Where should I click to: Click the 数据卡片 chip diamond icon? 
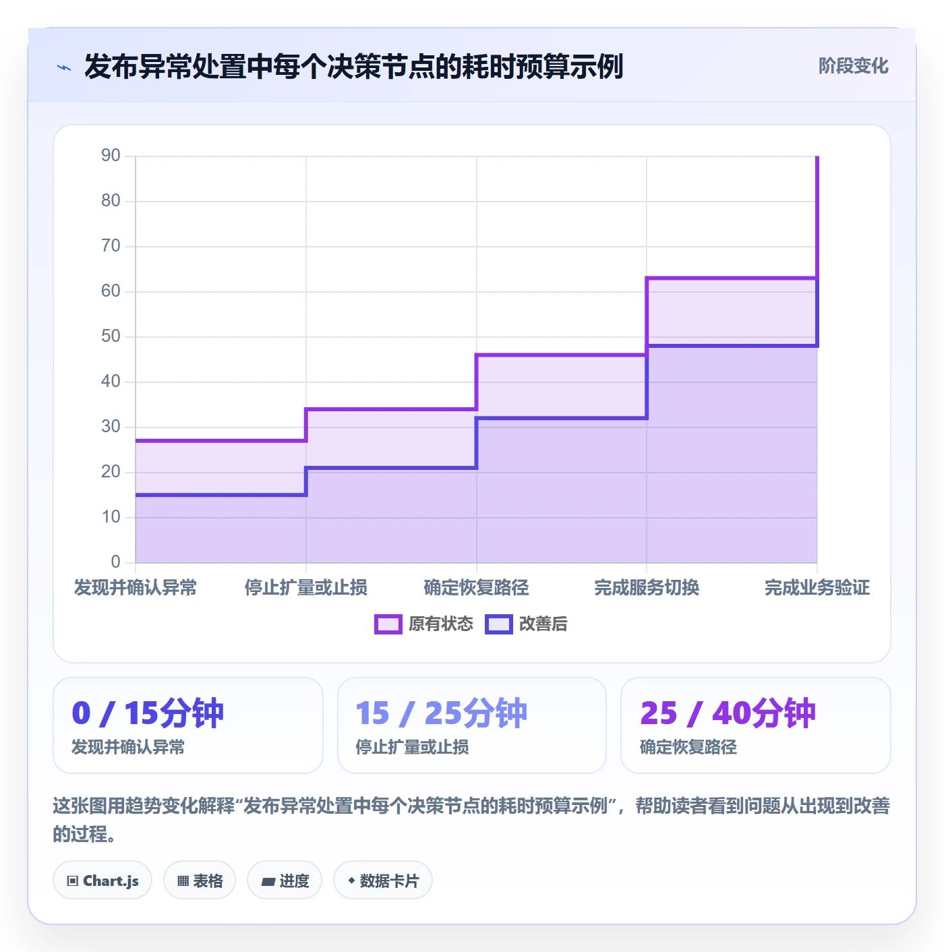point(351,881)
